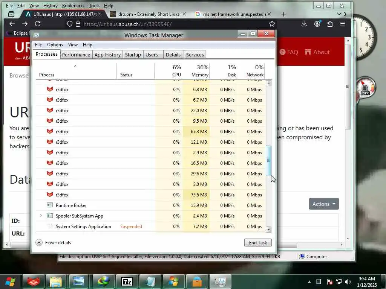Screen dimensions: 386x289
Task: Click the volume speaker tray icon
Action: [348, 281]
